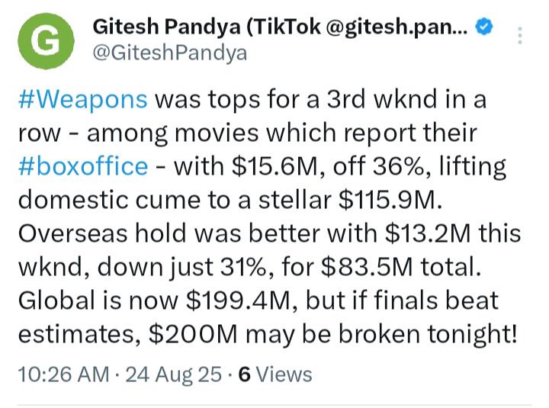Select the 10:26 AM timestamp
This screenshot has height=408, width=549.
63,374
